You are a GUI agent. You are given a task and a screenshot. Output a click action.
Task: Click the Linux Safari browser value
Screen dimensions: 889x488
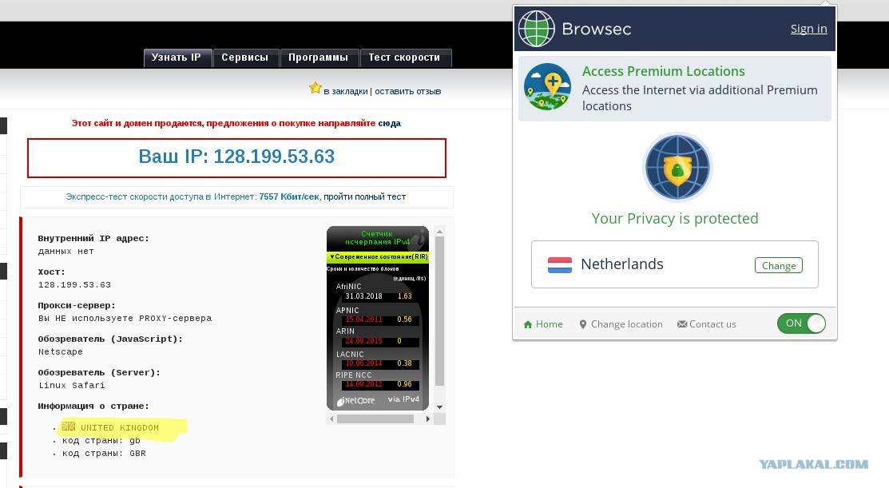pyautogui.click(x=71, y=386)
